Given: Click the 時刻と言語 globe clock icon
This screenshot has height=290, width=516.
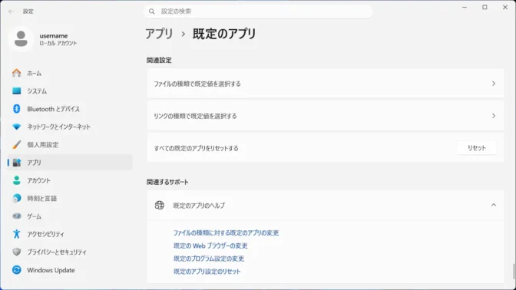Looking at the screenshot, I should point(16,198).
